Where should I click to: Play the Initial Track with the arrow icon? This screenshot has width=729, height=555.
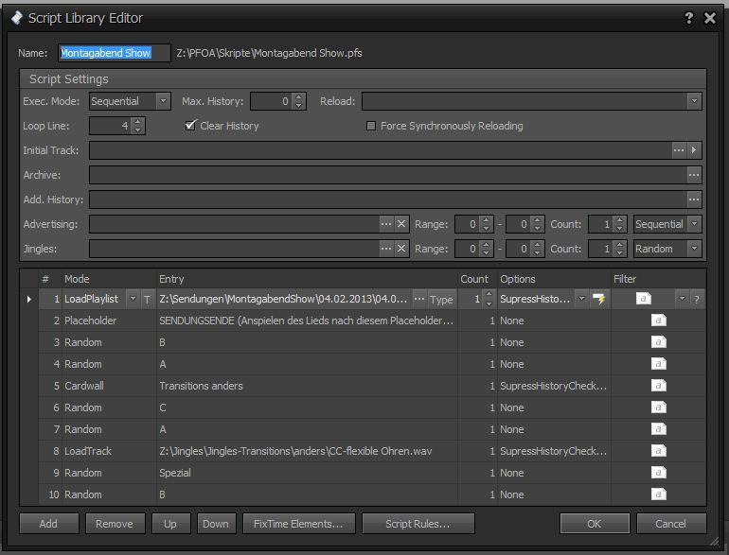point(694,150)
